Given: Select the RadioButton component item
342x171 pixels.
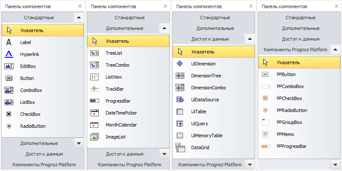Looking at the screenshot, I should pyautogui.click(x=32, y=126).
